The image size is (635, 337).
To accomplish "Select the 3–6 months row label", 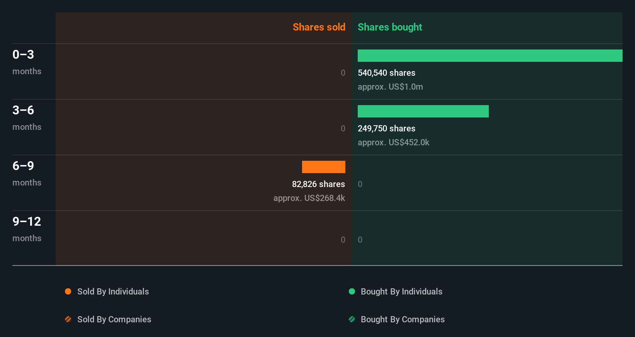I will 27,117.
